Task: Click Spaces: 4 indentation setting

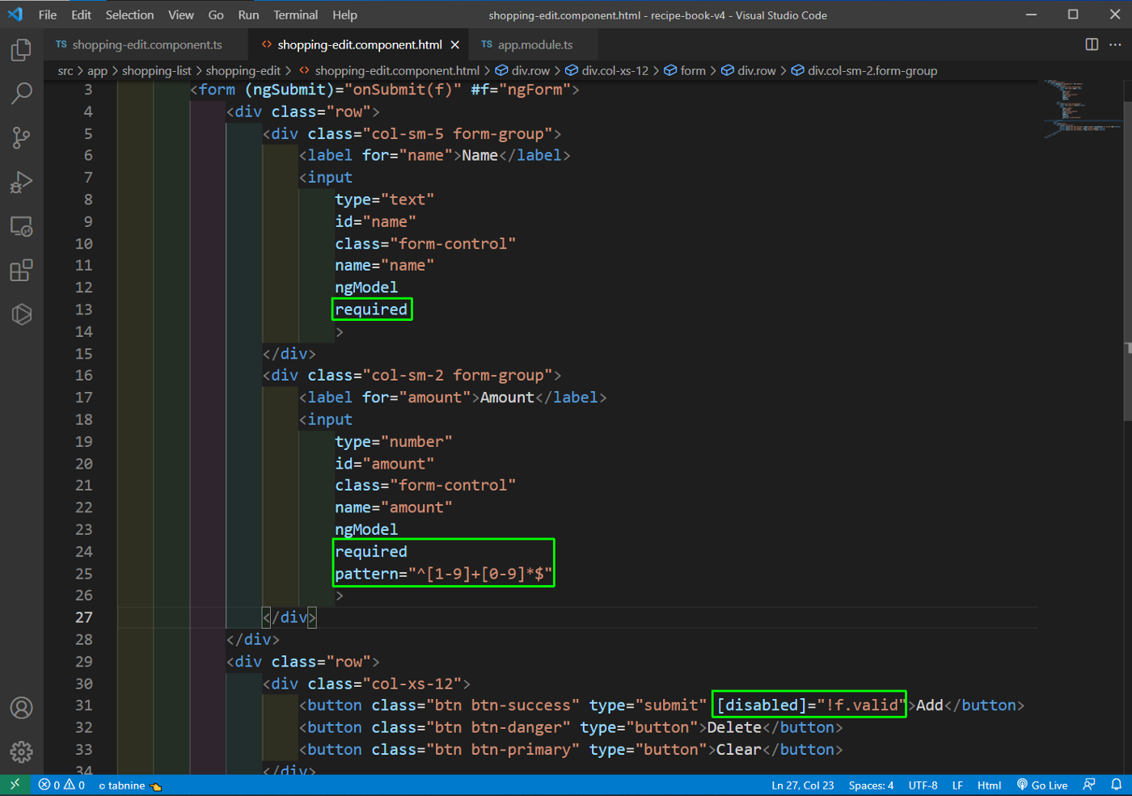Action: 871,785
